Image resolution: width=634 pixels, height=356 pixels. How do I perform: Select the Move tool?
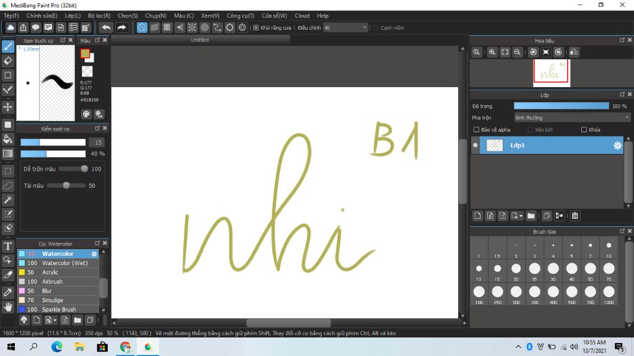tap(8, 107)
